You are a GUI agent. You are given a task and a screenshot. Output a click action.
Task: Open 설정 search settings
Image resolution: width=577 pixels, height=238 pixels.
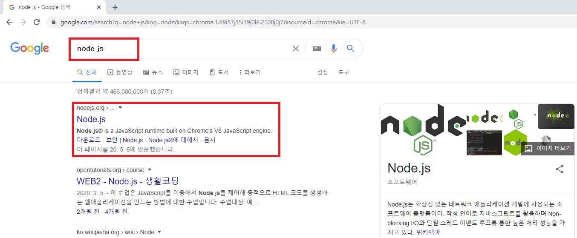tap(323, 72)
